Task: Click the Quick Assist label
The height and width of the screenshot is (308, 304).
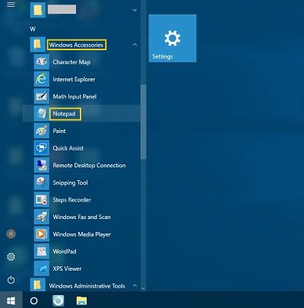Action: [68, 148]
